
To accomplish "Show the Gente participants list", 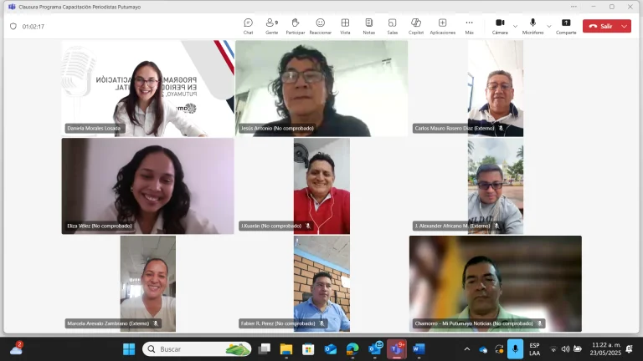I will point(271,26).
